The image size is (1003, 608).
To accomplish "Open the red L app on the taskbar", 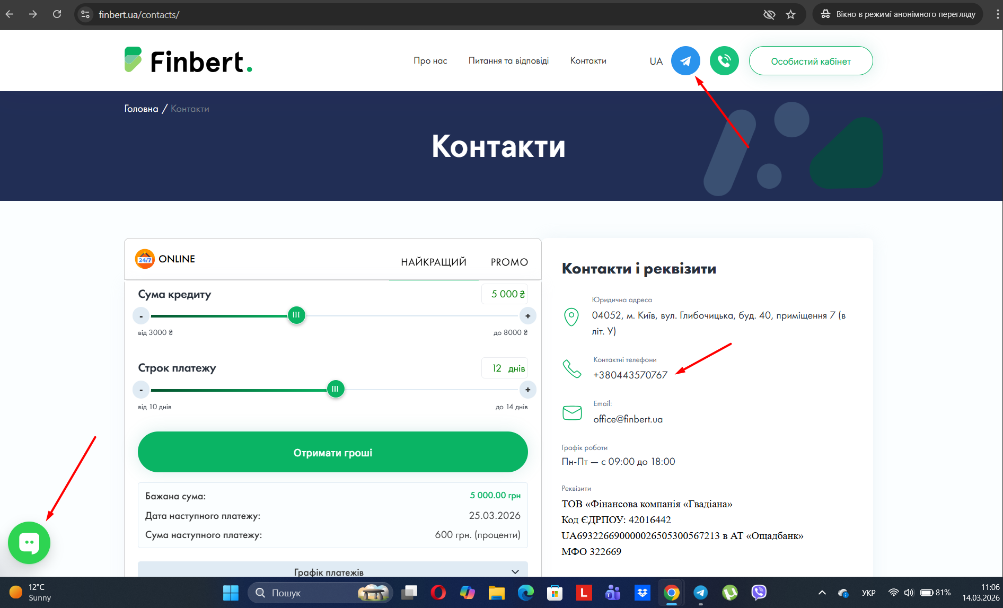I will [x=584, y=593].
